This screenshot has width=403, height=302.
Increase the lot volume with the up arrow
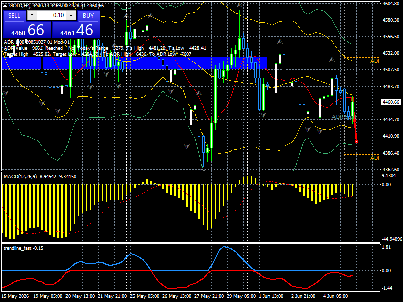click(x=71, y=16)
